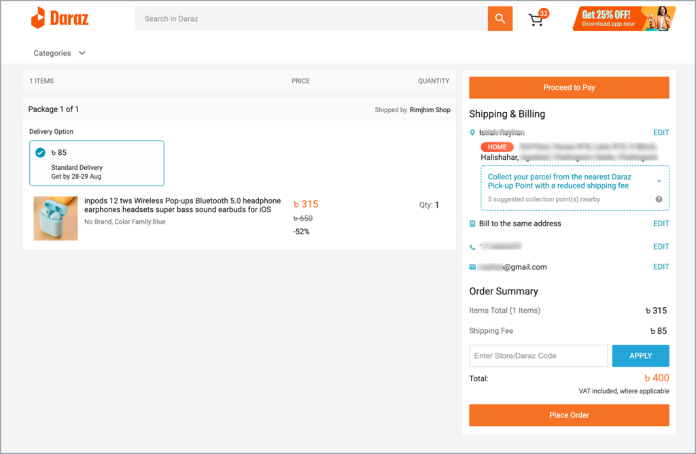Edit the email address
Image resolution: width=696 pixels, height=454 pixels.
(x=661, y=266)
